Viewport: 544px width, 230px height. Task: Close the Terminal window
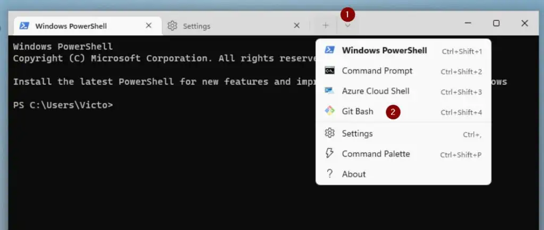pos(524,23)
